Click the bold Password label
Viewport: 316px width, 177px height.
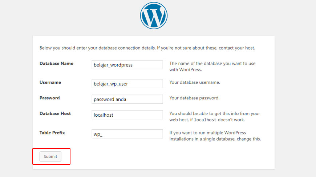49,98
